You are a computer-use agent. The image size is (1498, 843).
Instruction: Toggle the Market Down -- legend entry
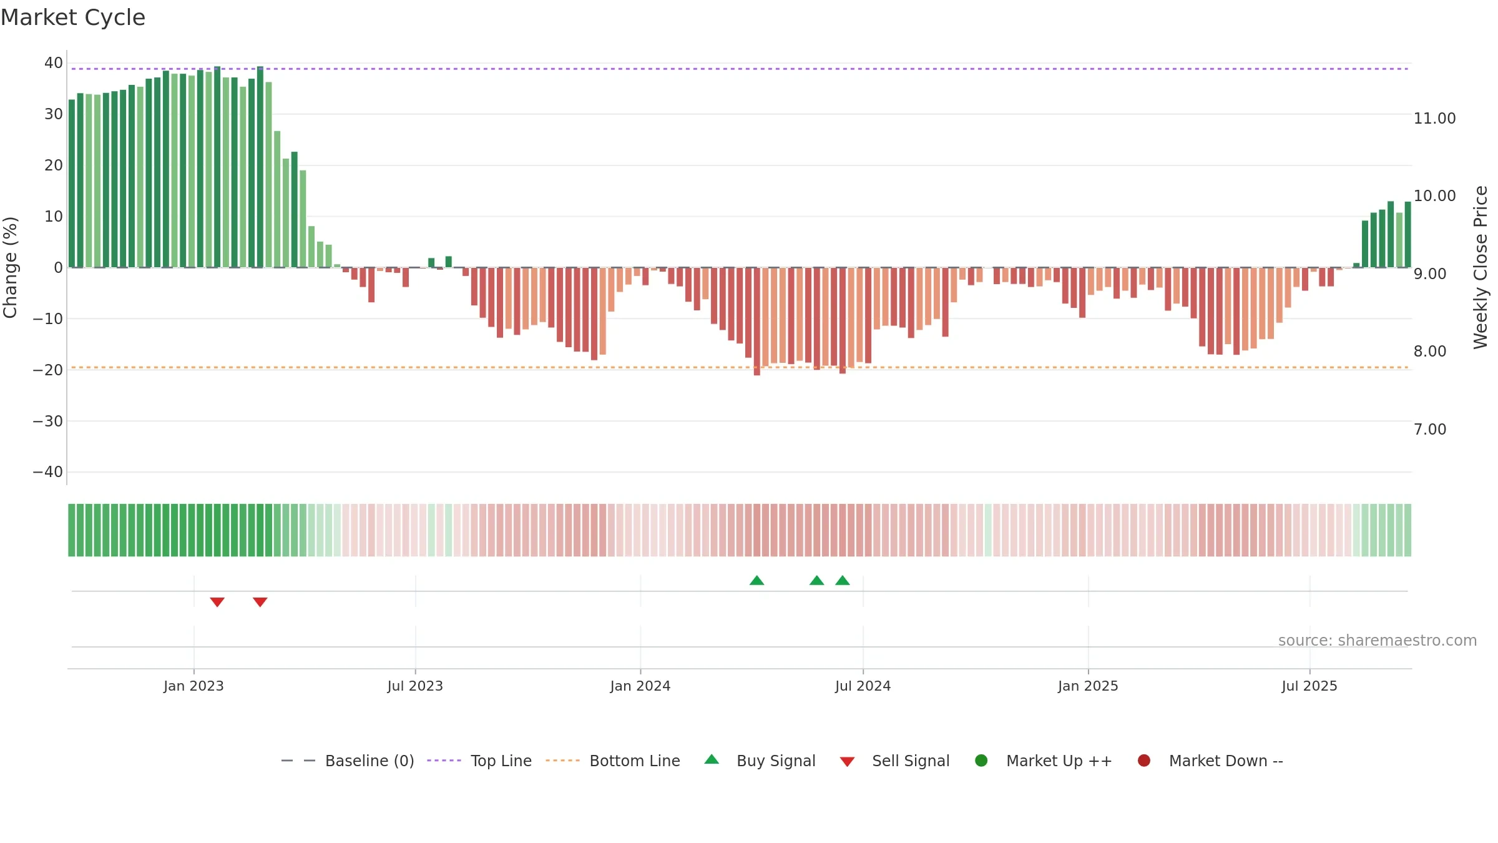pos(1210,761)
